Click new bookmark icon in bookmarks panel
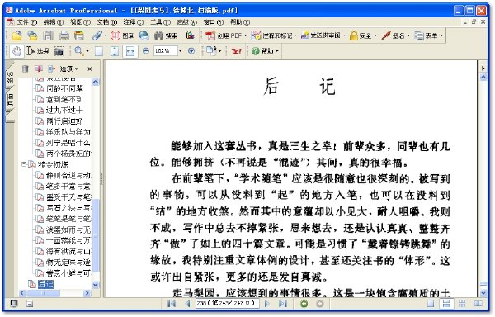This screenshot has width=495, height=317. pos(39,69)
